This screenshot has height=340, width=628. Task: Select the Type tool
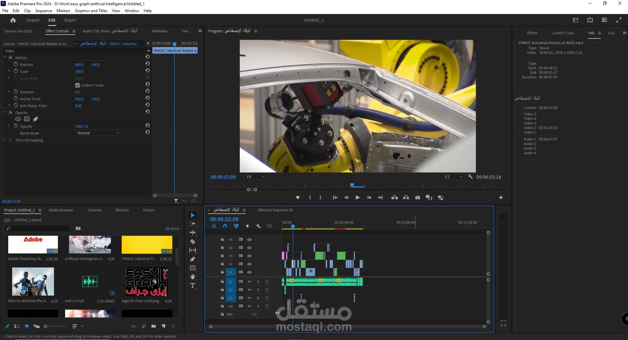click(192, 285)
